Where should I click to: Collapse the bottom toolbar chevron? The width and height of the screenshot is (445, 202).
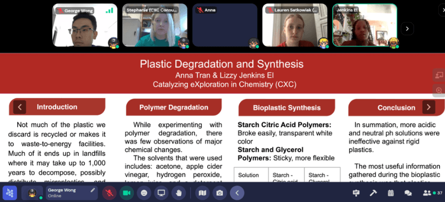click(x=237, y=193)
